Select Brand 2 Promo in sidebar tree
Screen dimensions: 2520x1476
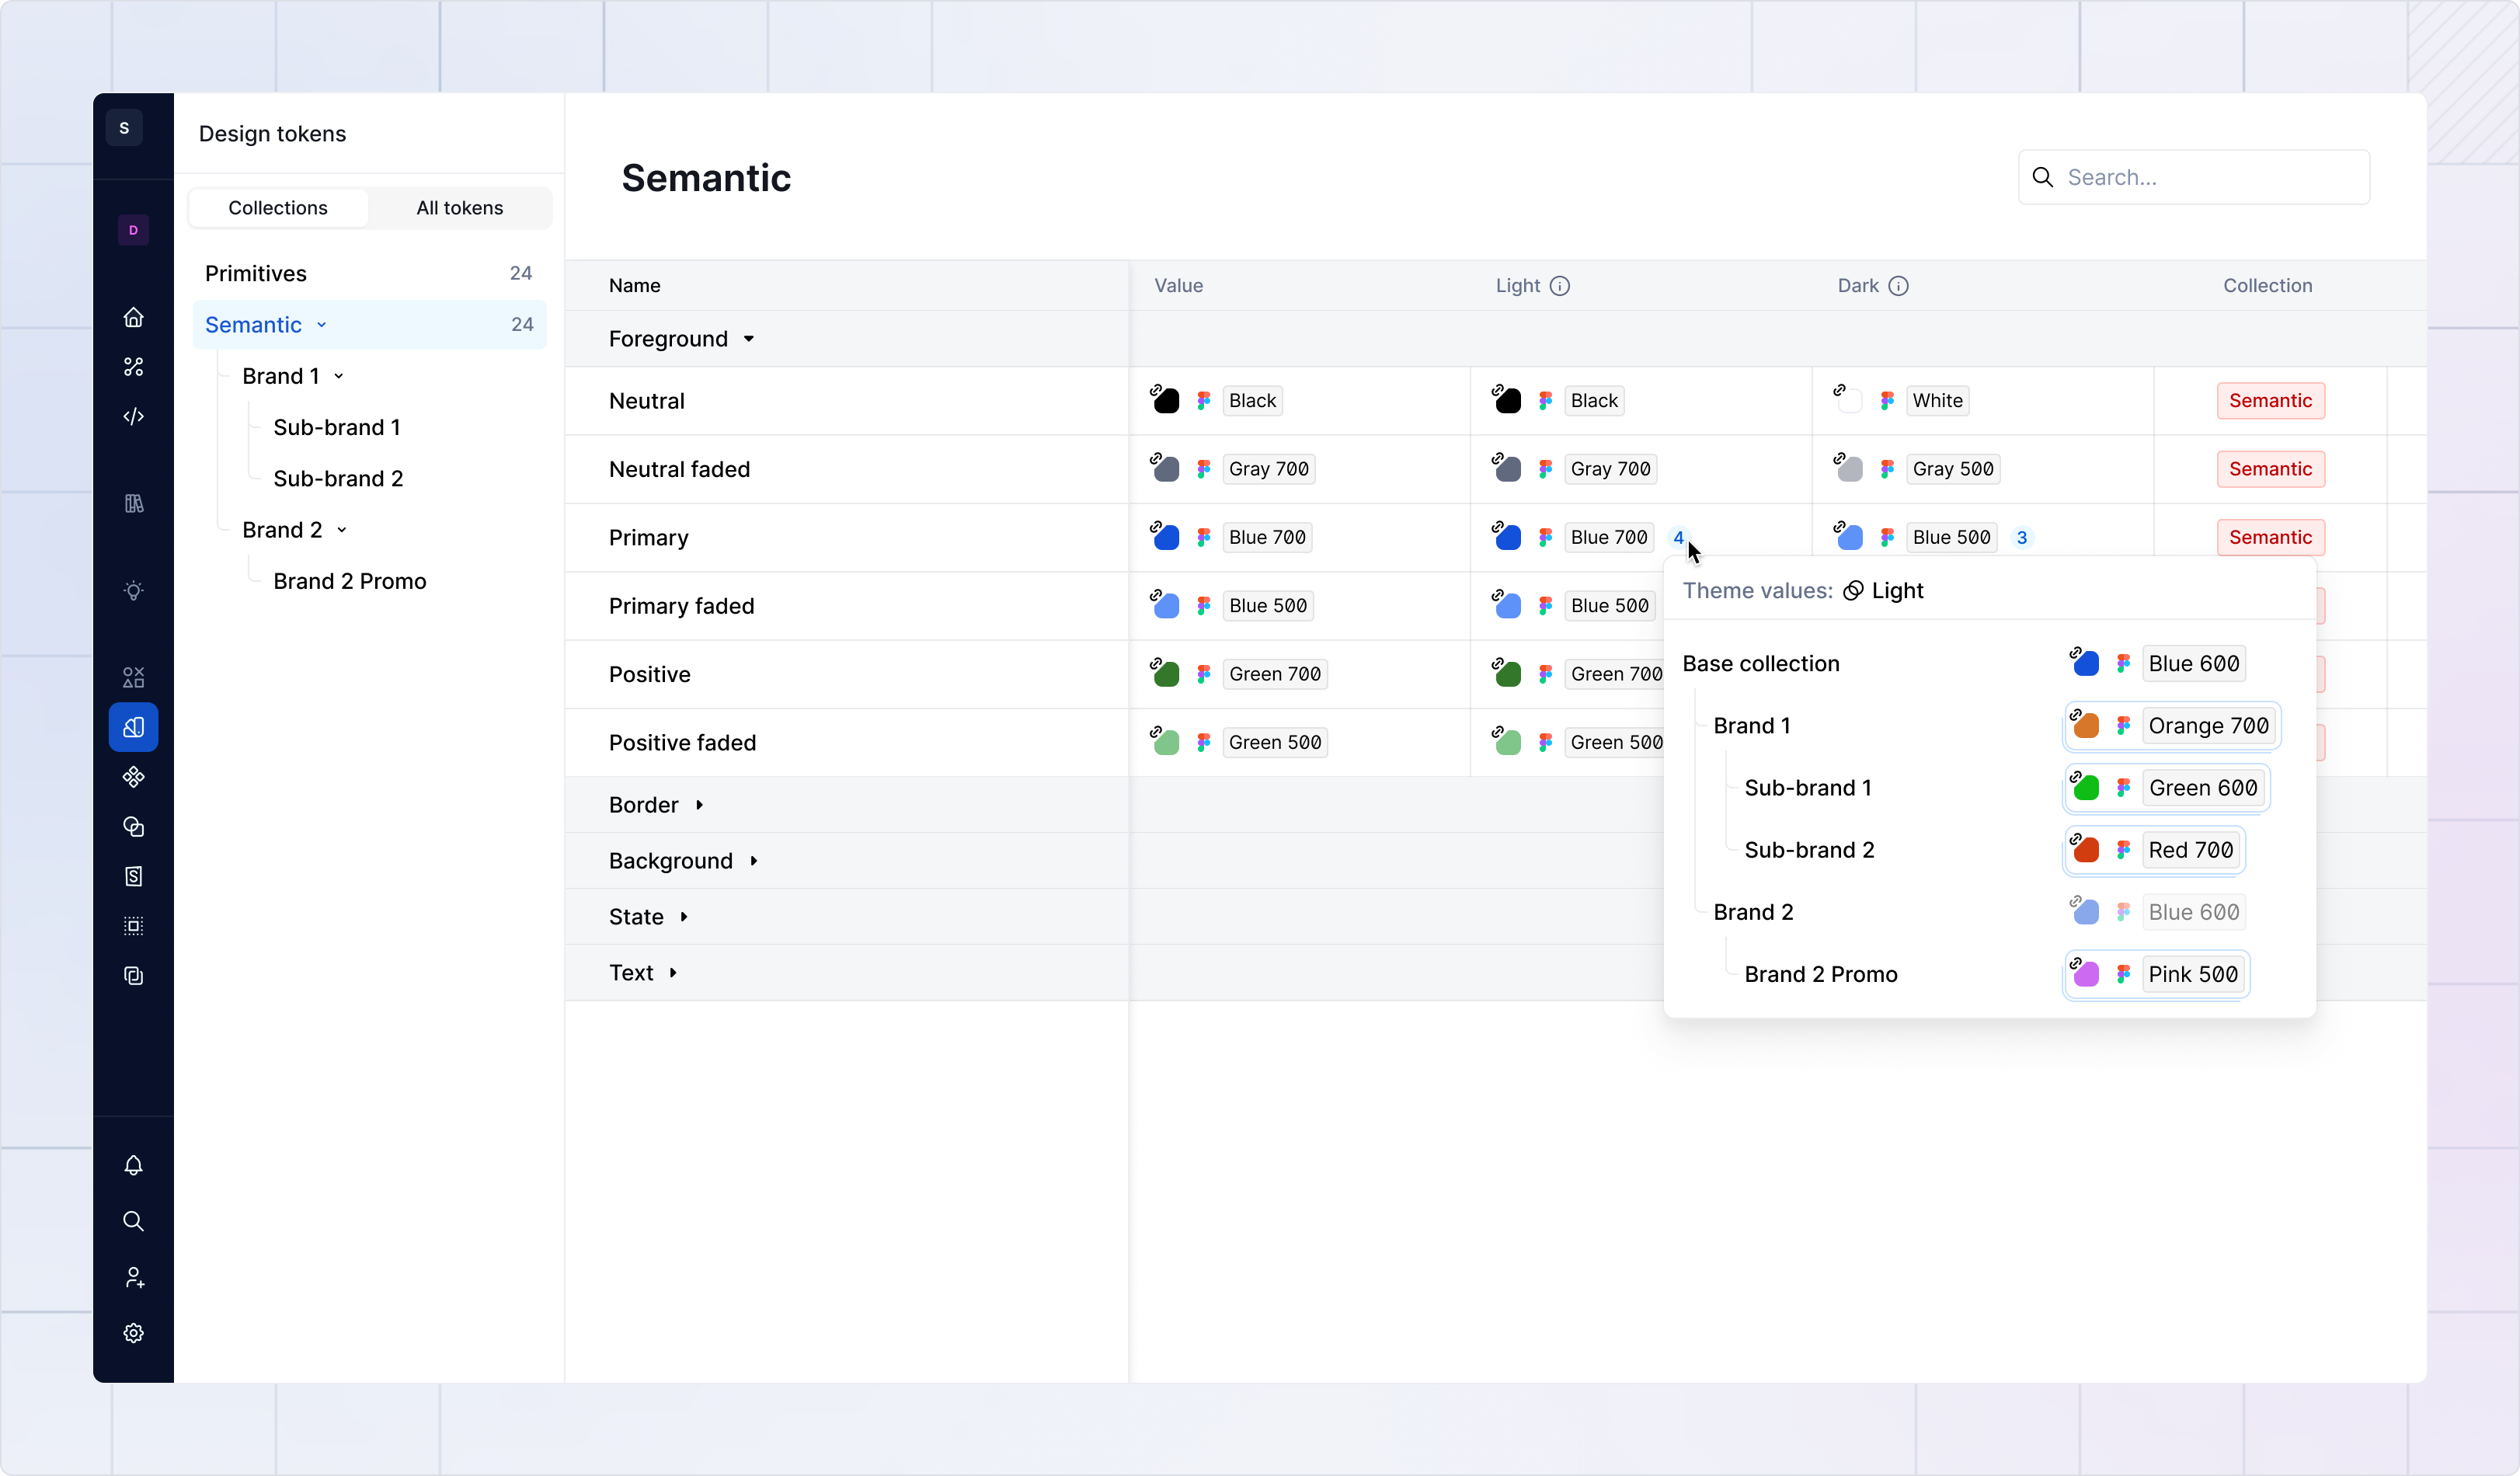[x=350, y=581]
